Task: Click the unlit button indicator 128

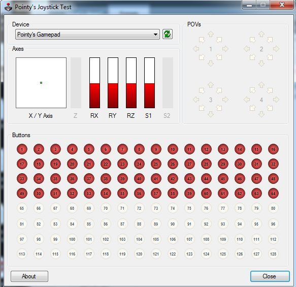Action: coord(273,254)
